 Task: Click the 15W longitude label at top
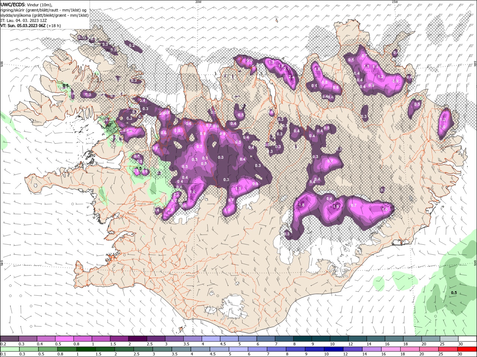pos(395,2)
